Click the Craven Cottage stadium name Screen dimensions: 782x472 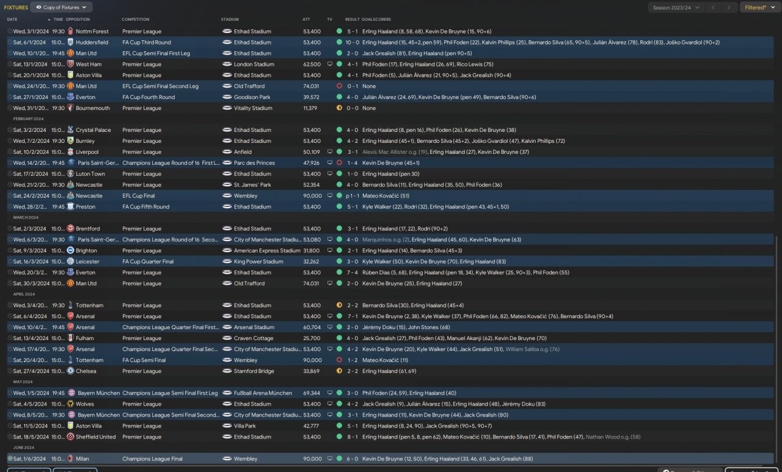click(252, 338)
